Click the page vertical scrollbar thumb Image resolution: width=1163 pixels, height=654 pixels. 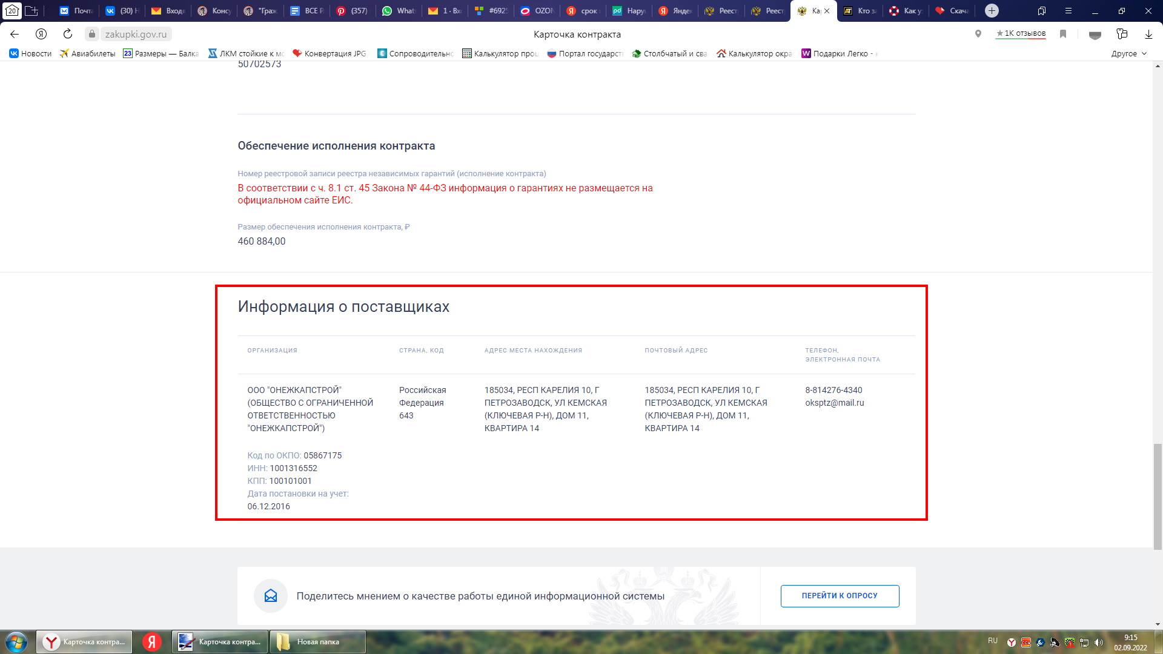click(x=1158, y=497)
